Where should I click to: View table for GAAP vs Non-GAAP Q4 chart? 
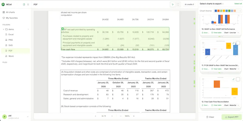[x=217, y=33]
